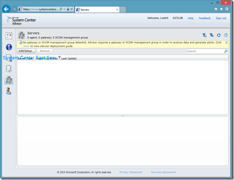Screen dimensions: 234x180
Task: Open the question-mark help icon
Action: tap(226, 35)
